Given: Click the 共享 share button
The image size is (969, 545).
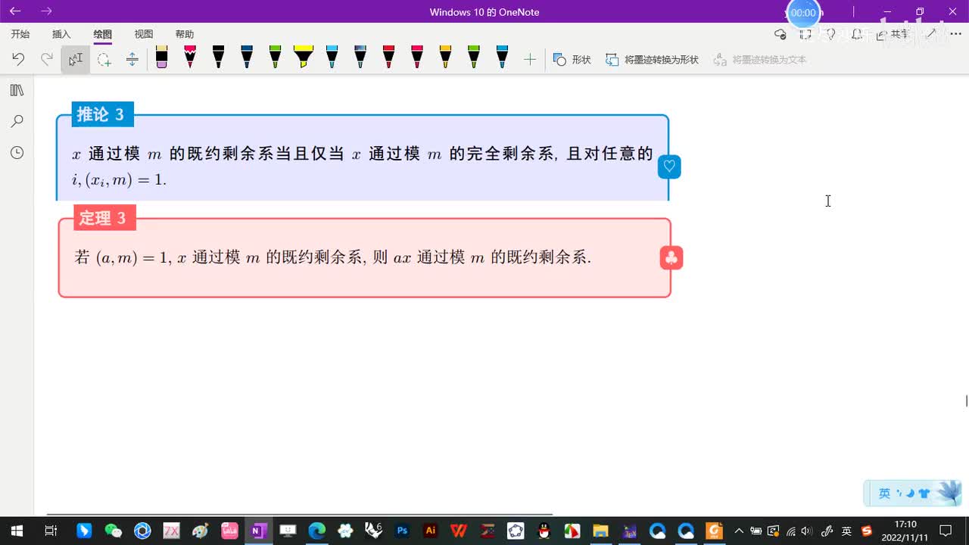Looking at the screenshot, I should pos(893,34).
